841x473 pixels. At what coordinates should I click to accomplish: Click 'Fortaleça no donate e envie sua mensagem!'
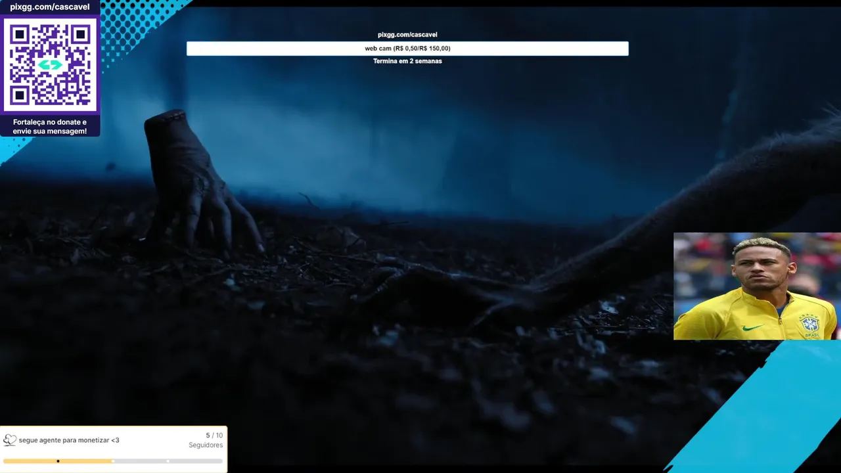pyautogui.click(x=50, y=127)
